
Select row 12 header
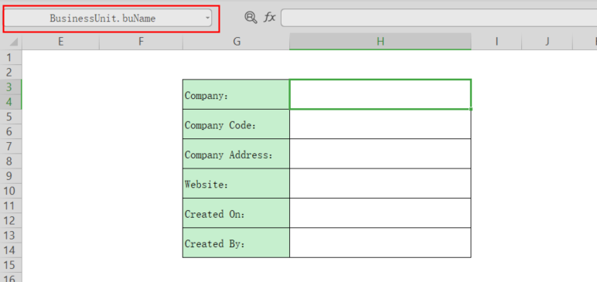(x=11, y=221)
